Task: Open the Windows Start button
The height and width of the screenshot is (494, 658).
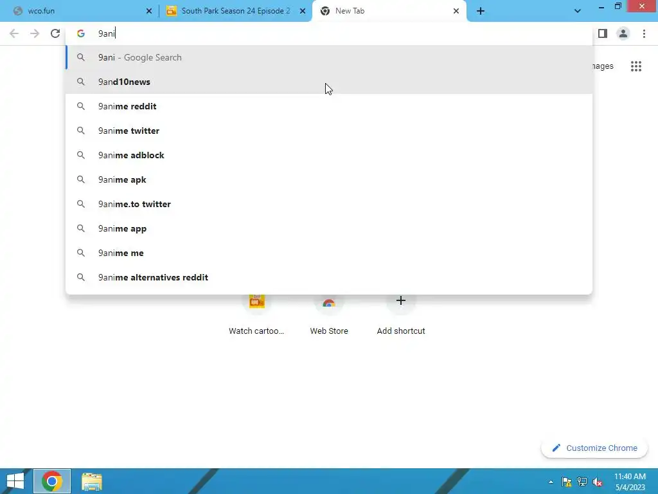Action: [x=15, y=481]
